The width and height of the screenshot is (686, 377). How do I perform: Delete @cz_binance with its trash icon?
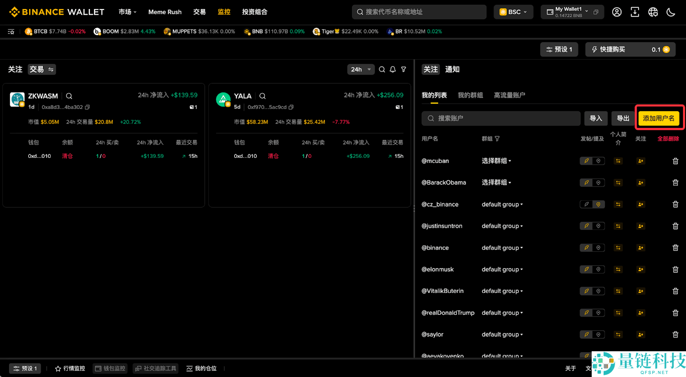[675, 204]
